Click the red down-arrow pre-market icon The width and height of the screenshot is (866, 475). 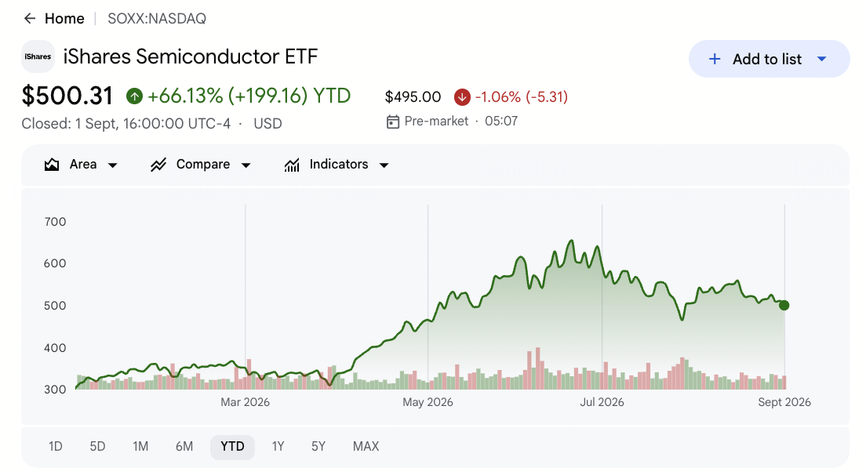[462, 97]
